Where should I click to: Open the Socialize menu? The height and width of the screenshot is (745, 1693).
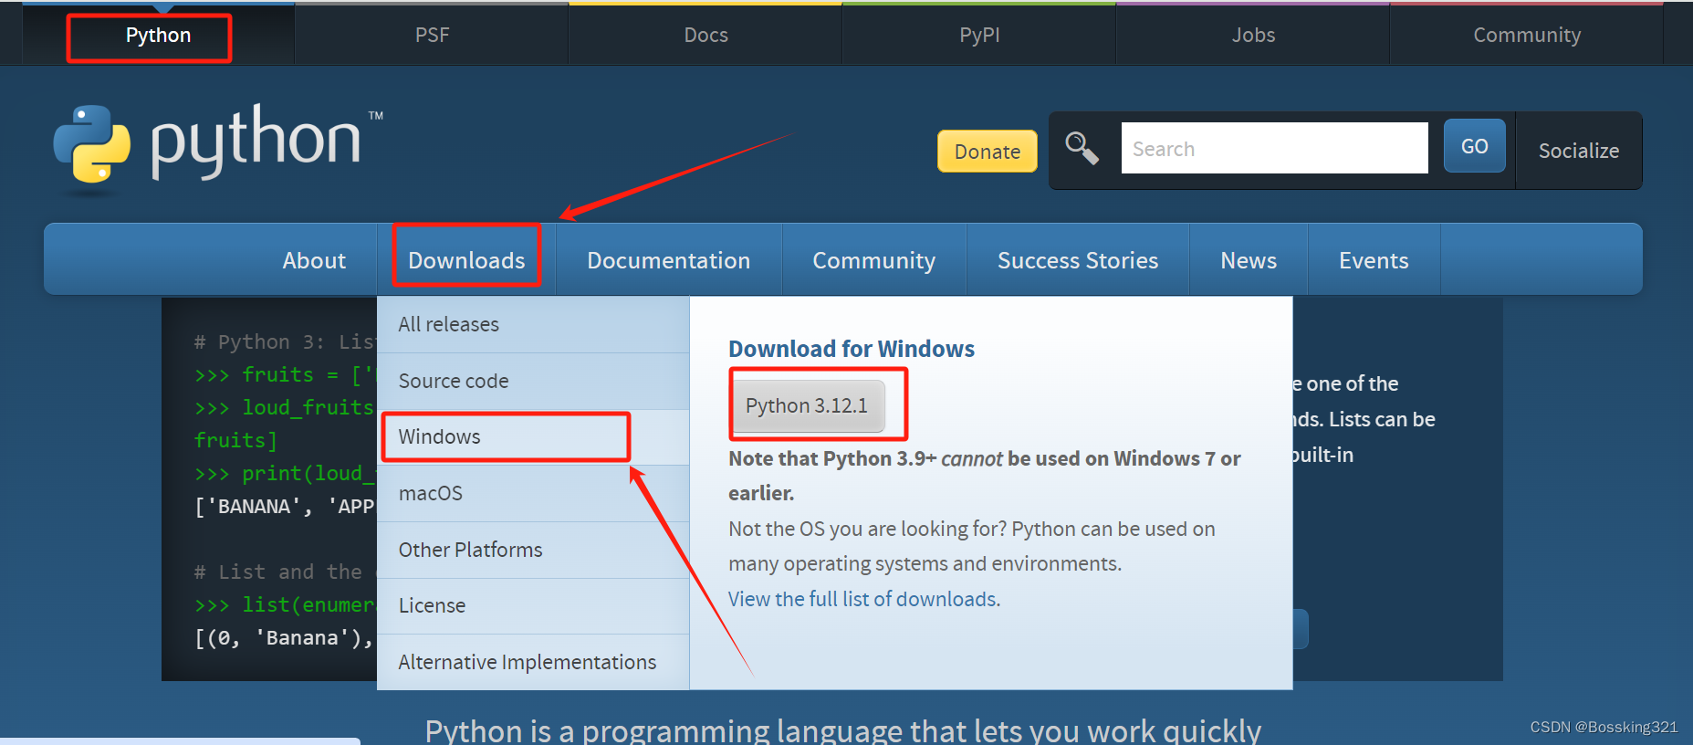pyautogui.click(x=1579, y=151)
